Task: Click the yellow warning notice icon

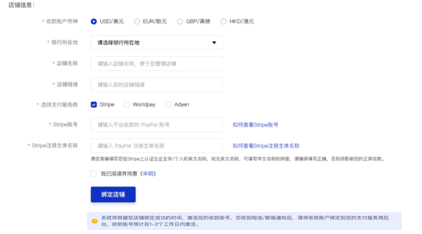Action: point(95,221)
